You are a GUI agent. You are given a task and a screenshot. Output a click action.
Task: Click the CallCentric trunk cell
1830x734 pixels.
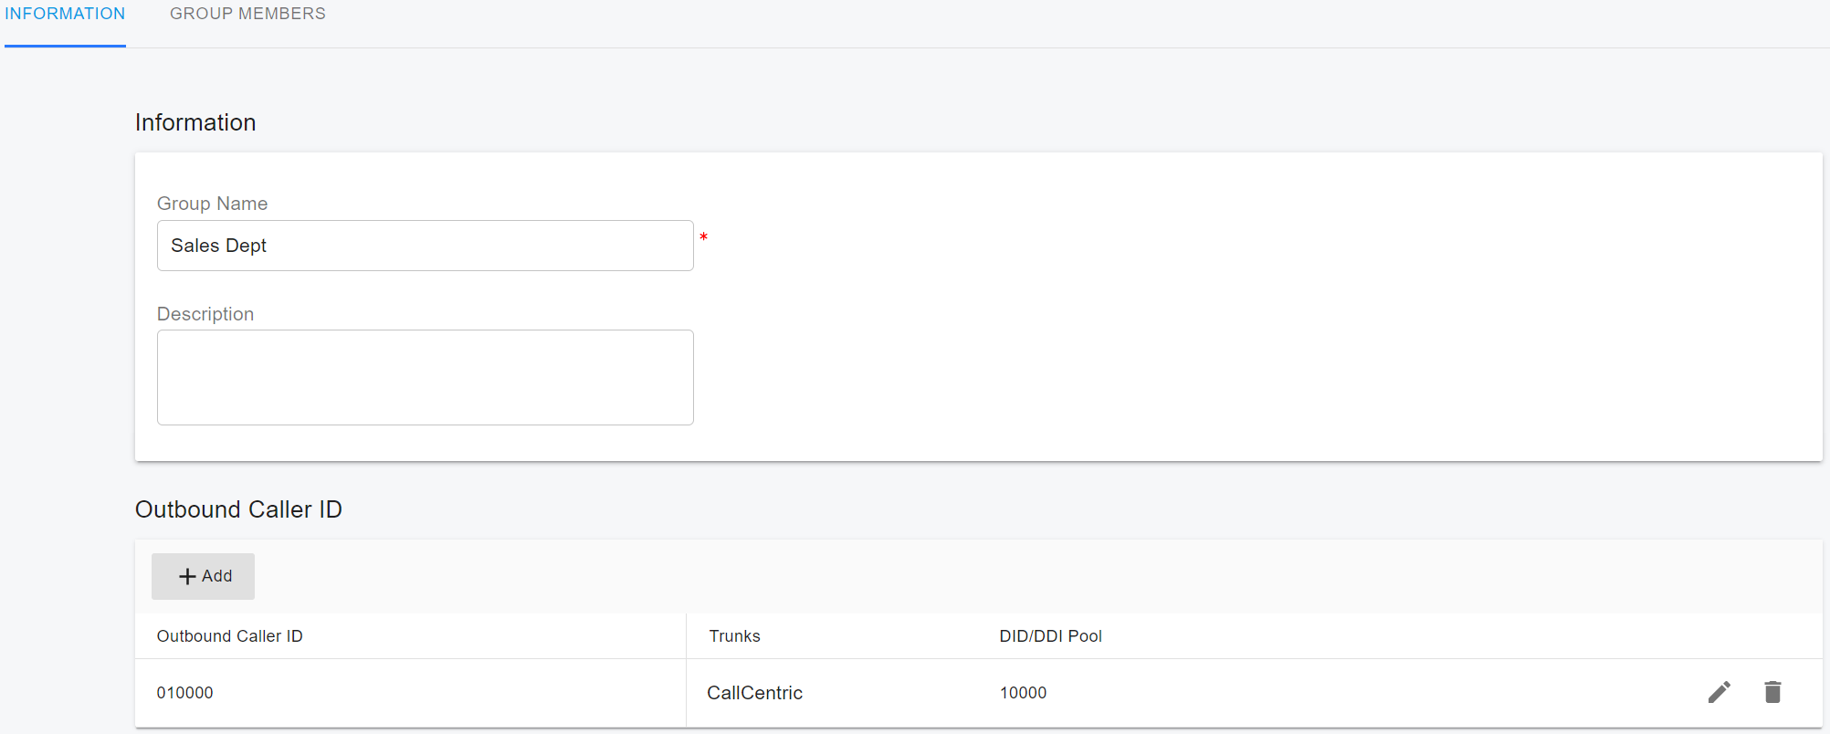(754, 693)
